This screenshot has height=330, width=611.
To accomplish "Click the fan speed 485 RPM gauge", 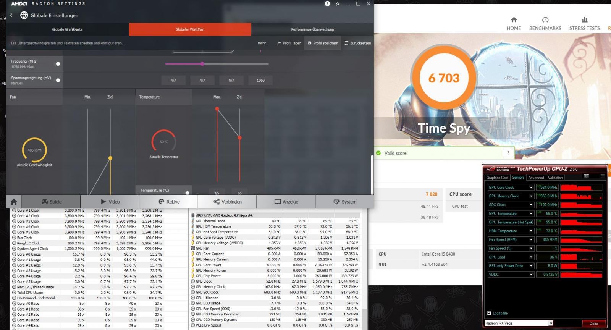I will point(34,150).
